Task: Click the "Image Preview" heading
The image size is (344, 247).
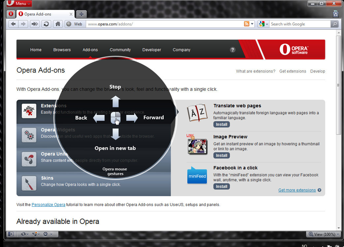Action: tap(230, 137)
